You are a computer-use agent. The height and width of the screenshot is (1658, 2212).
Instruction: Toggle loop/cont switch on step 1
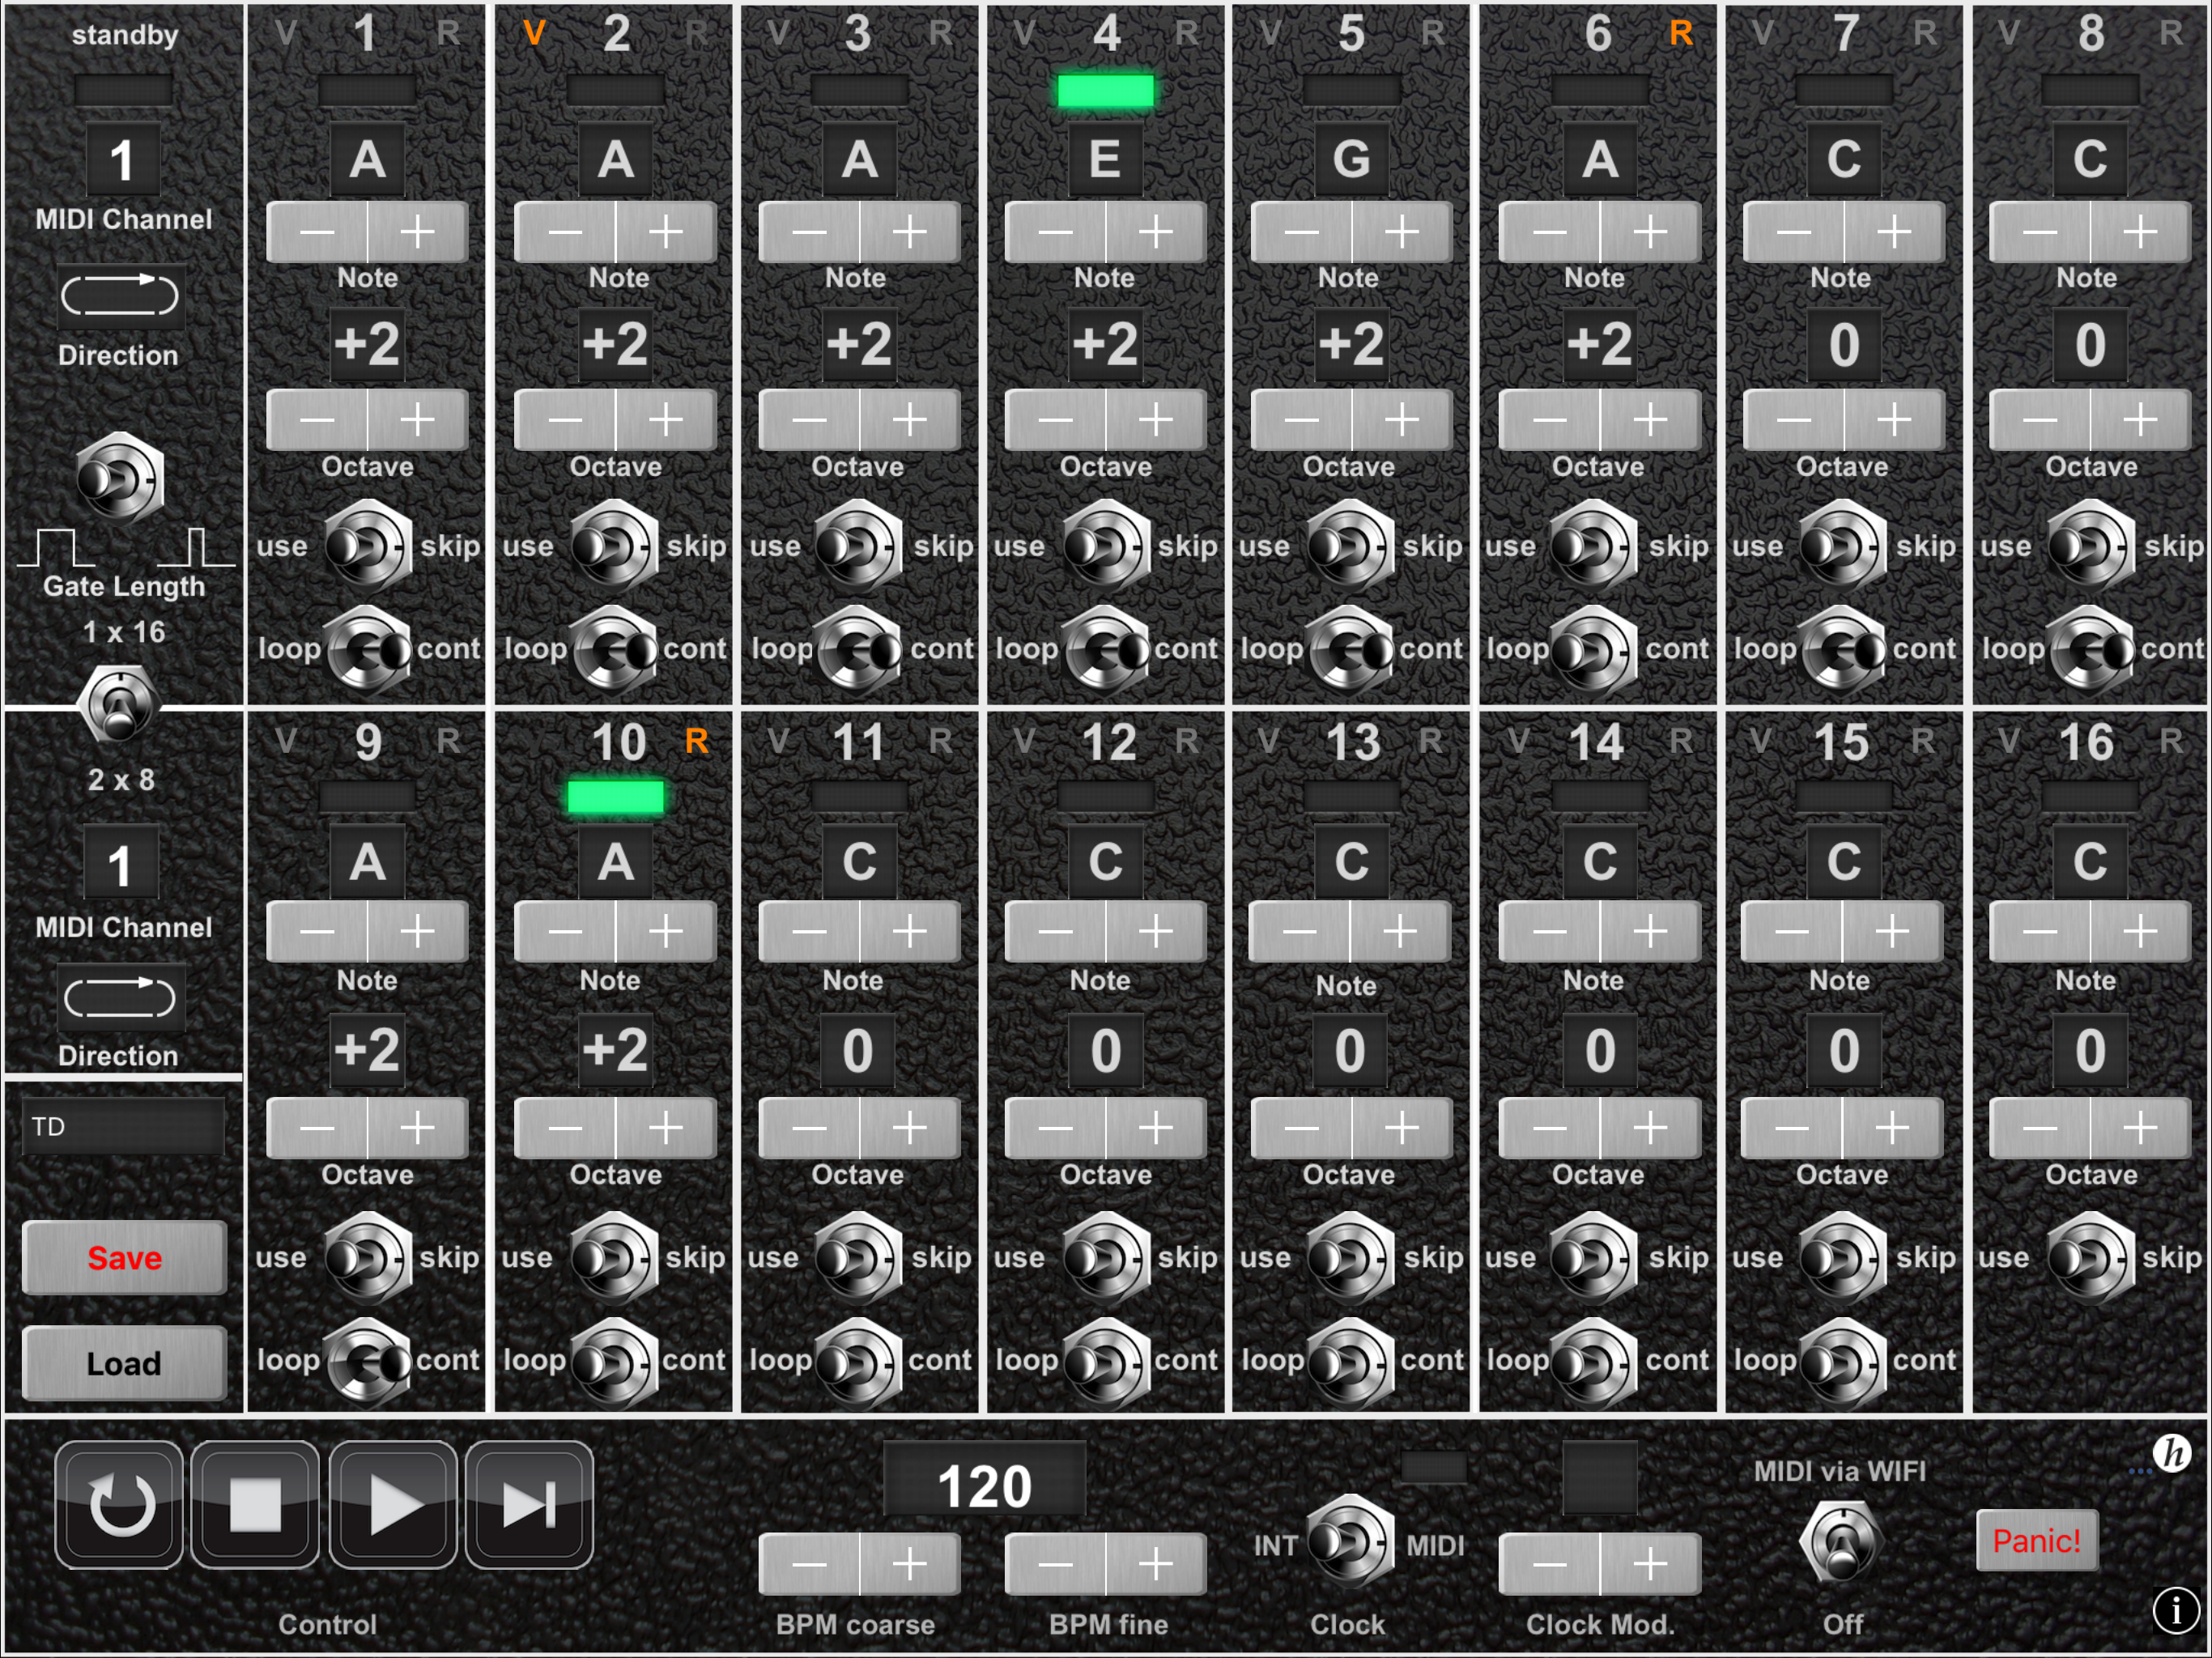368,650
